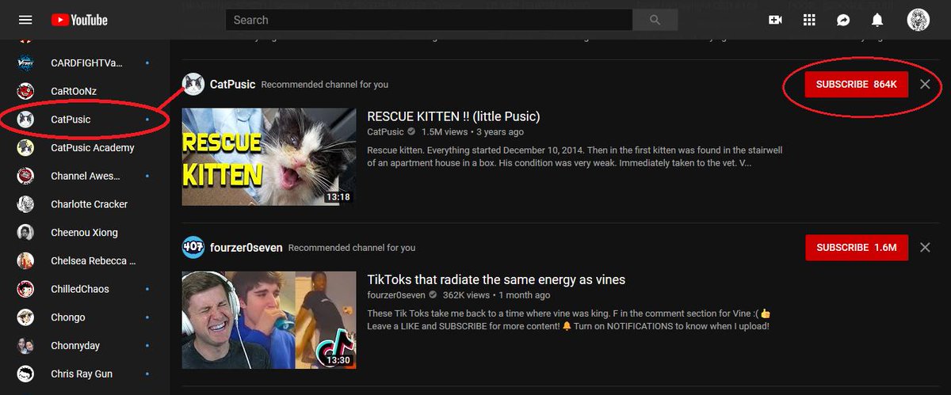The height and width of the screenshot is (395, 951).
Task: Click 1.5M views • 3 years ago text
Action: pyautogui.click(x=472, y=132)
